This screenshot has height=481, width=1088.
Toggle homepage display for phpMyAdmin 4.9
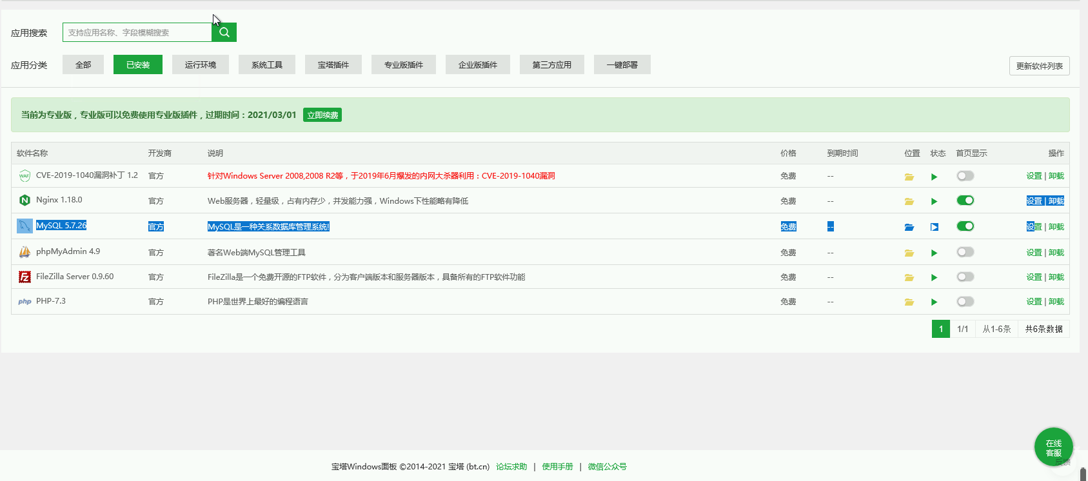tap(965, 252)
